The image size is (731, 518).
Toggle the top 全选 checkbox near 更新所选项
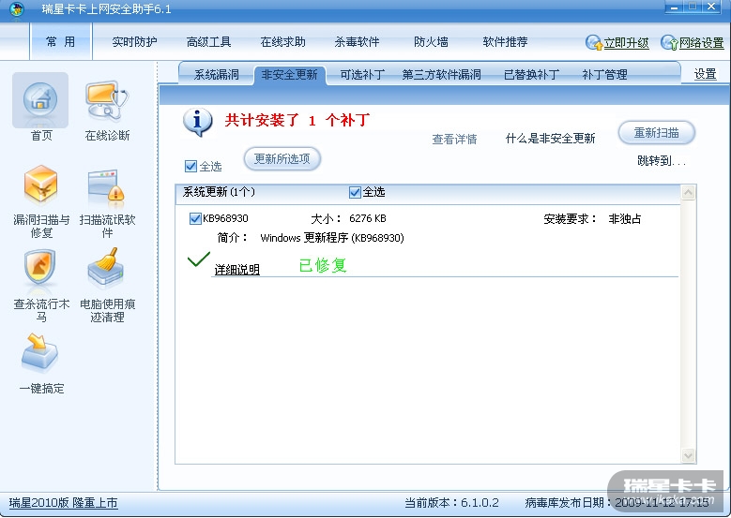190,166
